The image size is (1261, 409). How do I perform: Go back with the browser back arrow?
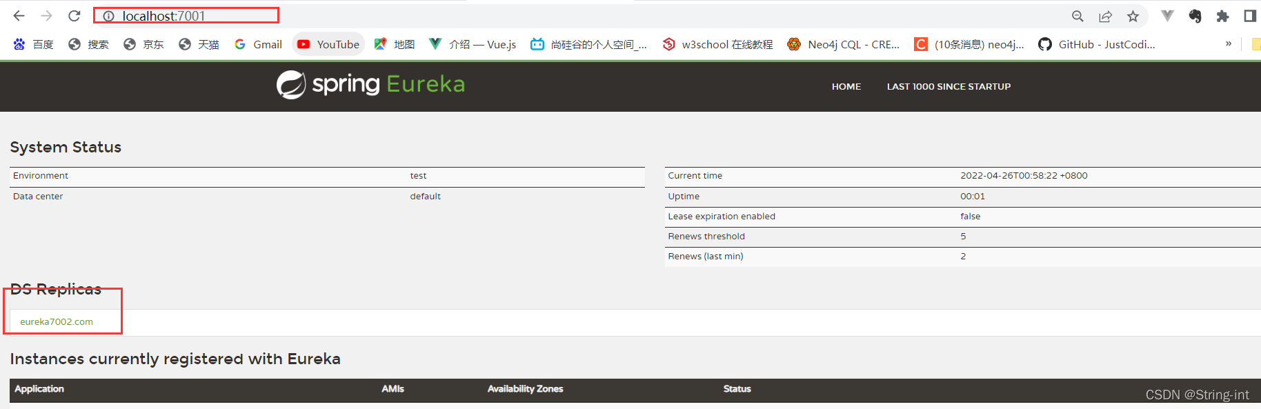(19, 16)
